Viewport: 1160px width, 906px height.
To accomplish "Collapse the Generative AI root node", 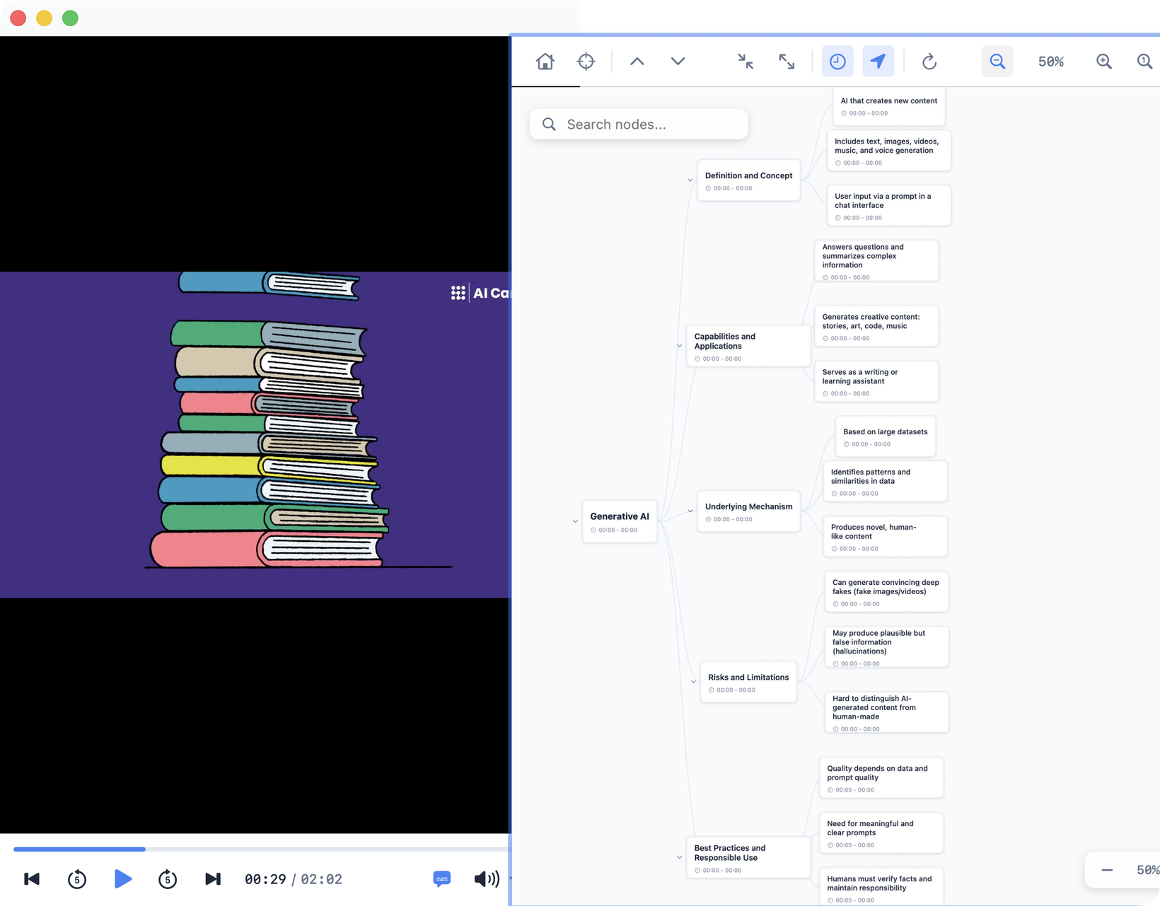I will click(575, 521).
